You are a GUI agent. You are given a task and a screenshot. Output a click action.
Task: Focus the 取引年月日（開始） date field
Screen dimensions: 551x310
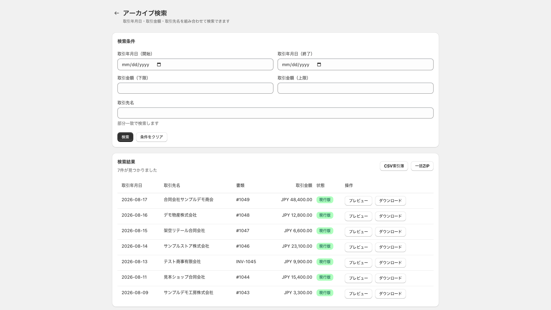195,64
